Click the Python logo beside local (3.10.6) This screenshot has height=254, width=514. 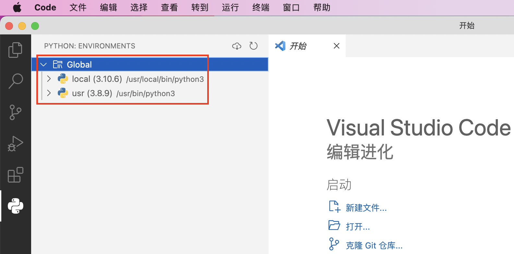tap(63, 79)
